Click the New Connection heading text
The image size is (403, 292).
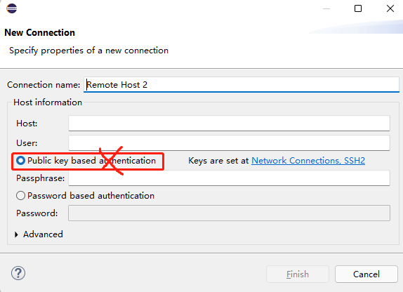(x=40, y=33)
